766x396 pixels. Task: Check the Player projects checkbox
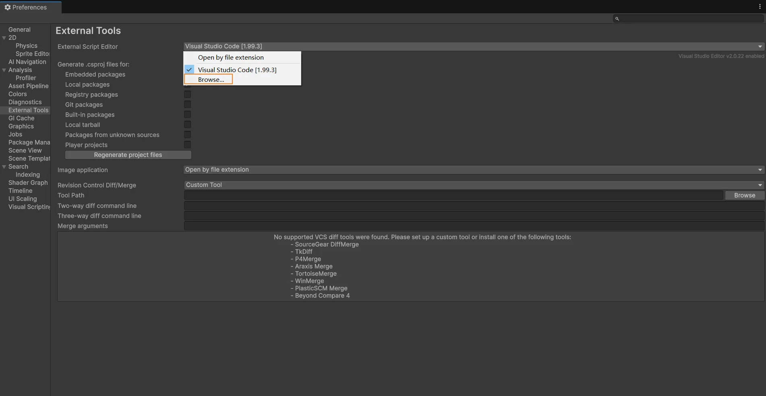187,145
